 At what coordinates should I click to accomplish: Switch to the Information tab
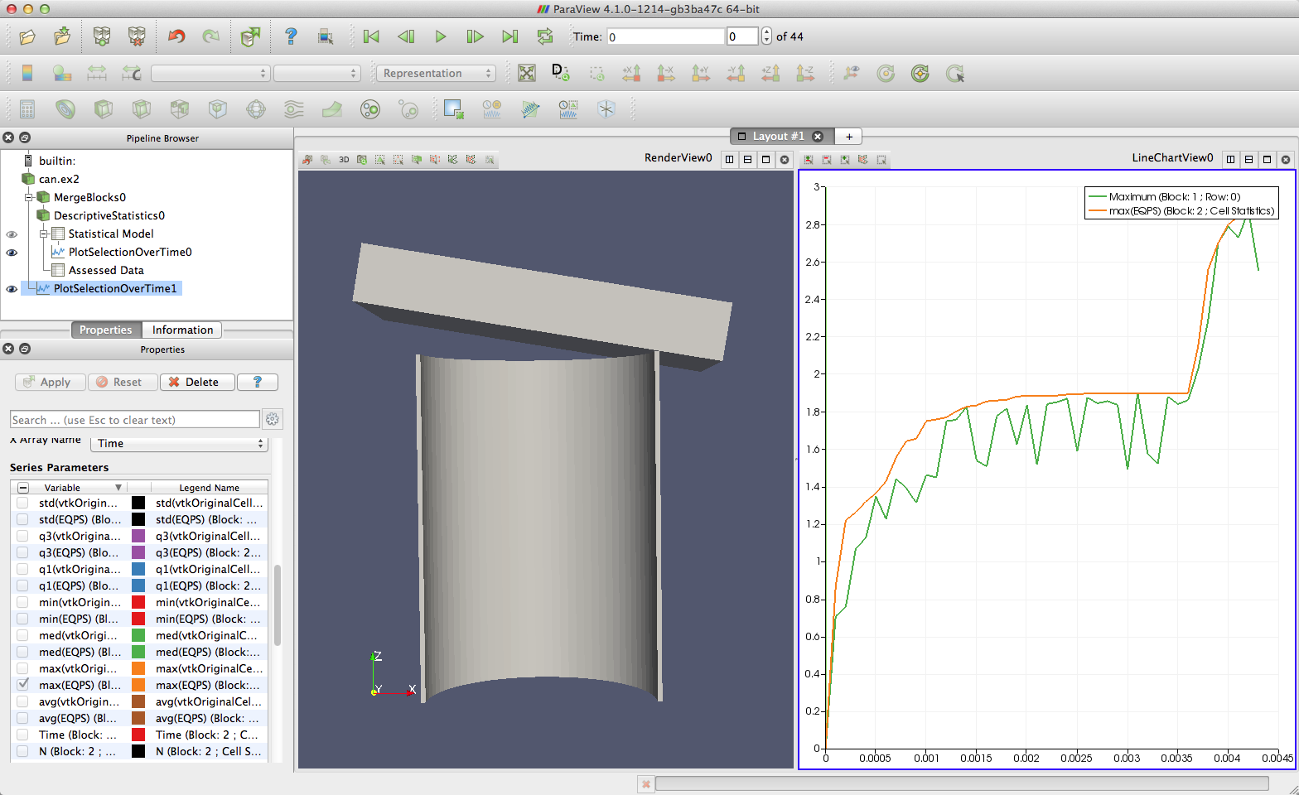182,330
